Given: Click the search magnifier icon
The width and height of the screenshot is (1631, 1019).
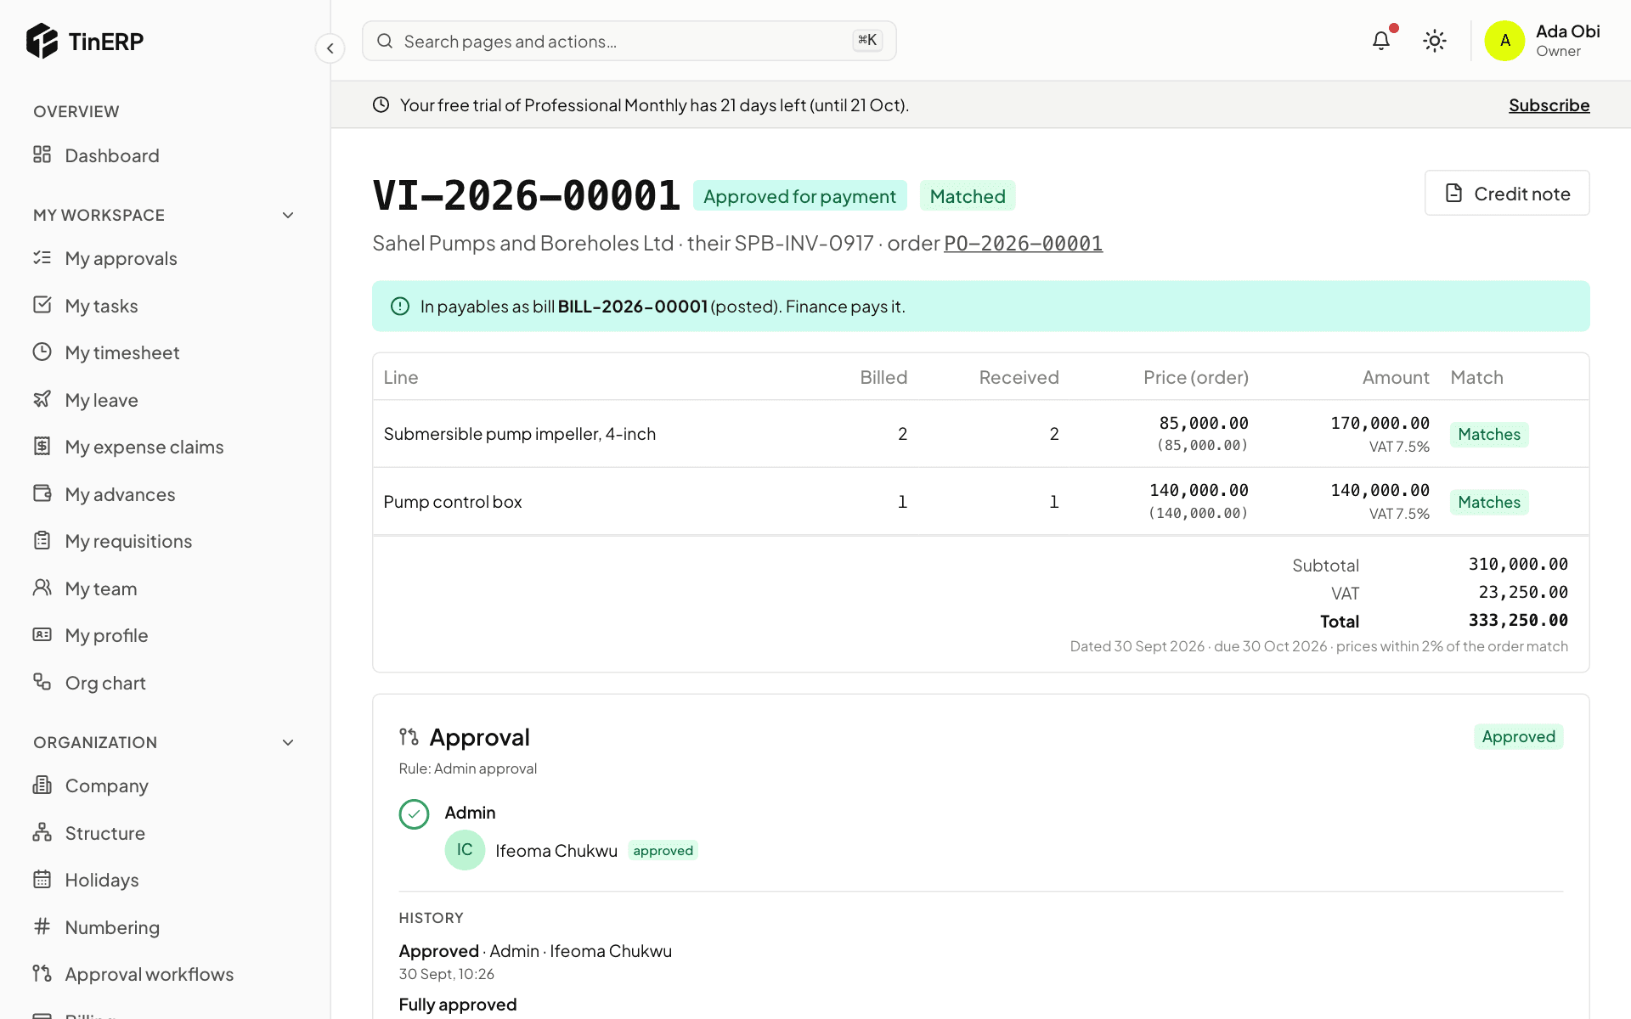Looking at the screenshot, I should click(x=385, y=41).
